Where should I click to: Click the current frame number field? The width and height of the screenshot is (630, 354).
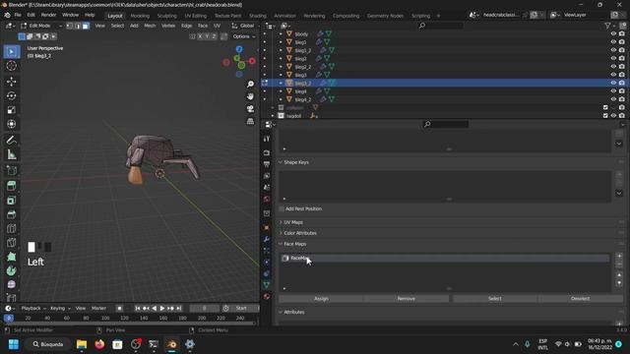pos(204,308)
